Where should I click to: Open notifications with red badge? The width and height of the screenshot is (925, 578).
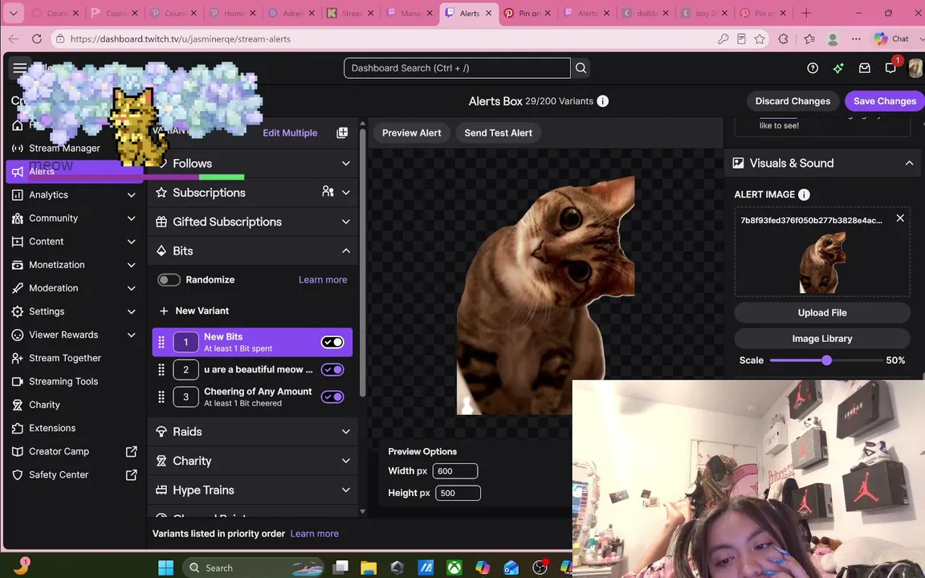890,67
